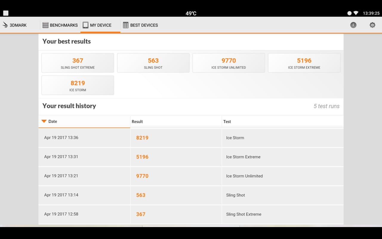
Task: Click the My Device tablet icon
Action: tap(86, 25)
